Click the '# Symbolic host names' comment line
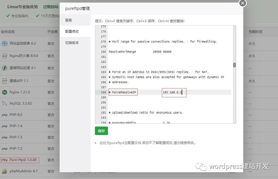 pos(166,77)
